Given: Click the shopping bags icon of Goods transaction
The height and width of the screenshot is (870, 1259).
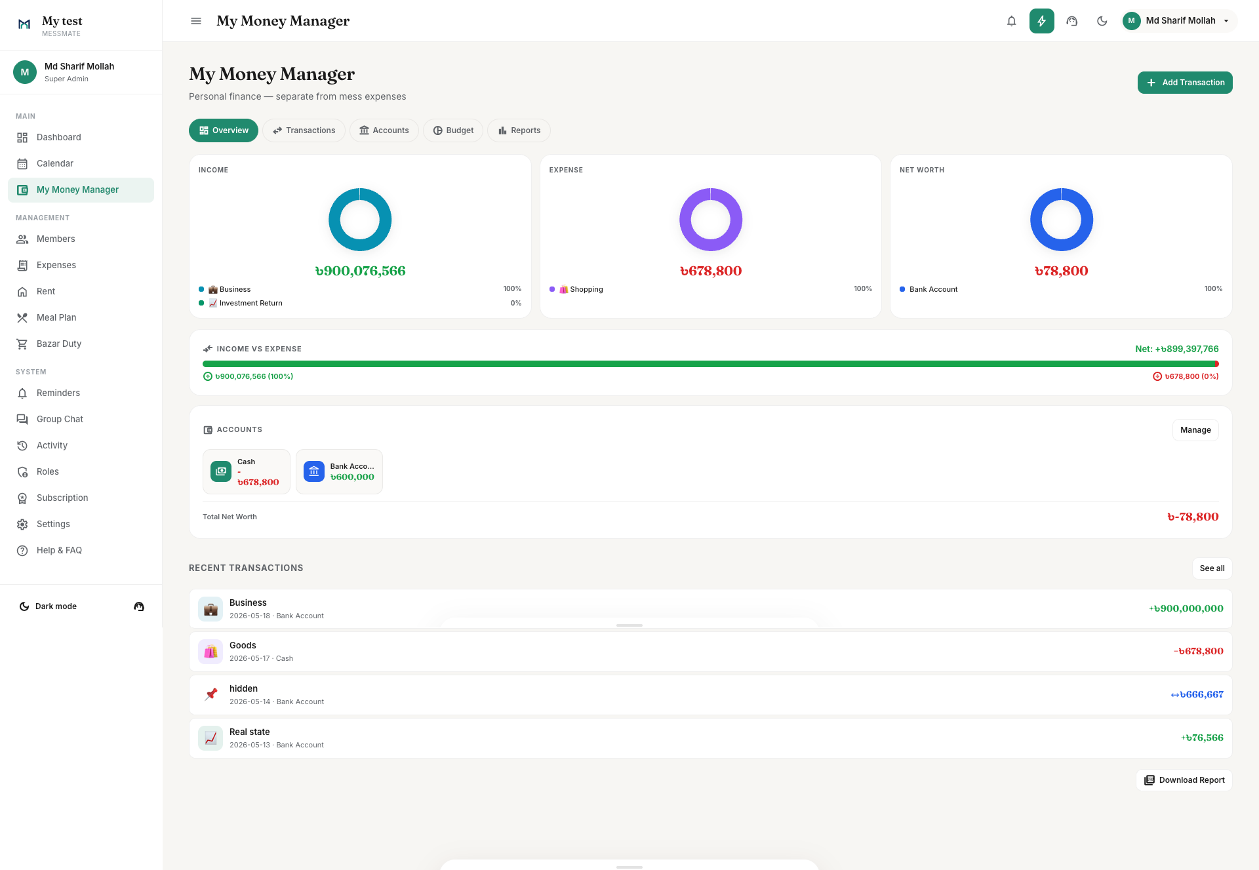Looking at the screenshot, I should point(210,652).
